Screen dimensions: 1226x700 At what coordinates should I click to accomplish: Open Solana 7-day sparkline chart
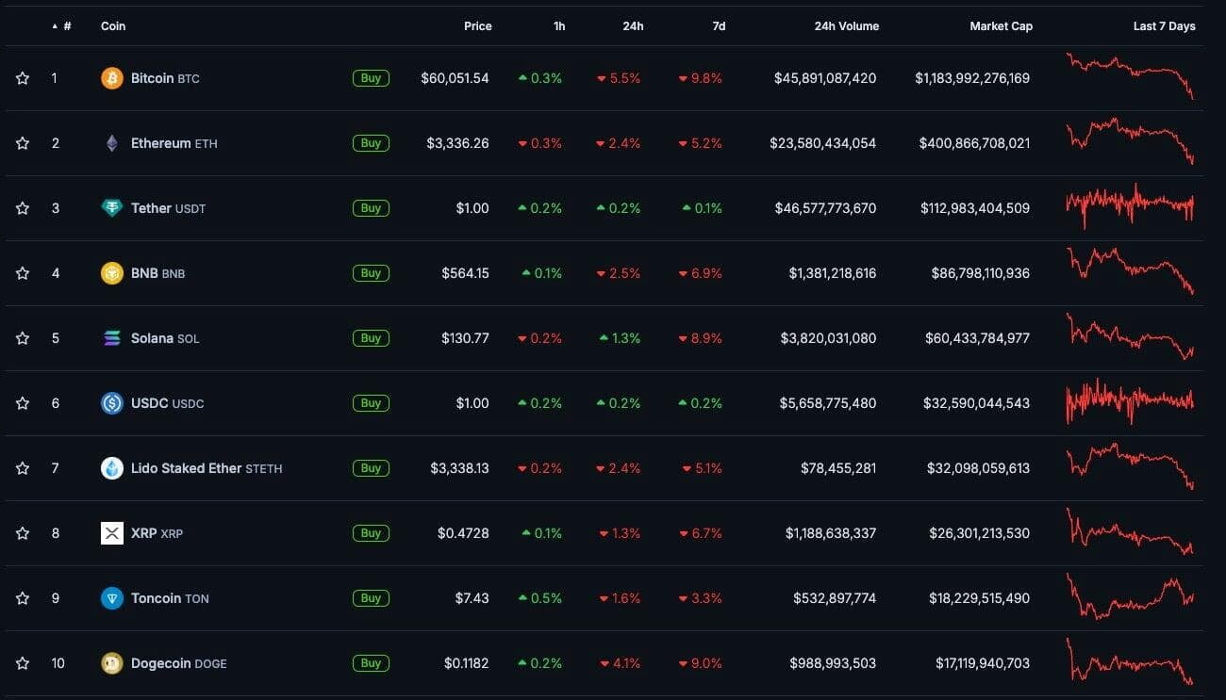[x=1130, y=336]
